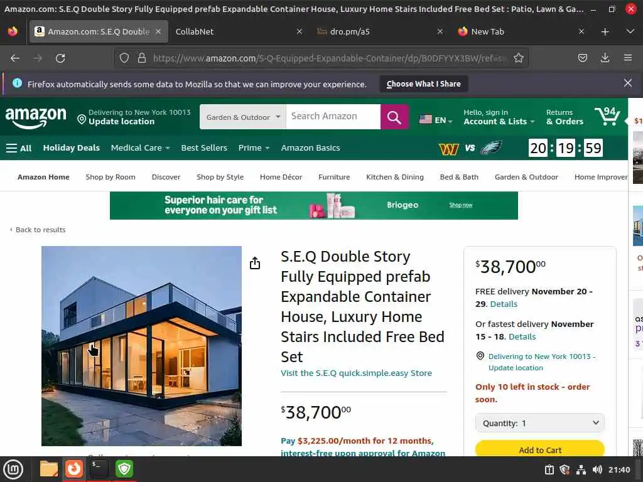This screenshot has height=482, width=643.
Task: Click the Firefox forward arrow button
Action: [38, 58]
